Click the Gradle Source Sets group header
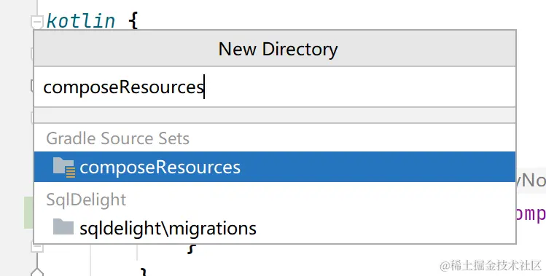The image size is (546, 276). [117, 138]
